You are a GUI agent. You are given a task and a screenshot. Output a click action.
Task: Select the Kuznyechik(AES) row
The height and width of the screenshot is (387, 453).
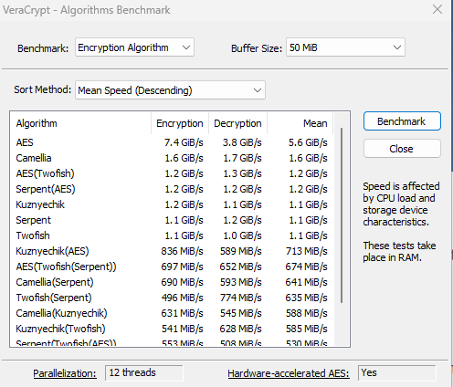pyautogui.click(x=172, y=251)
